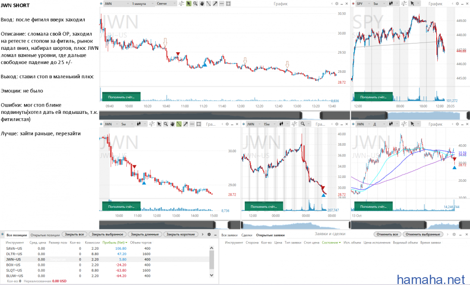Choose the horizontal line tool in JWN 1-minute chart
The width and height of the screenshot is (470, 285).
click(x=221, y=3)
